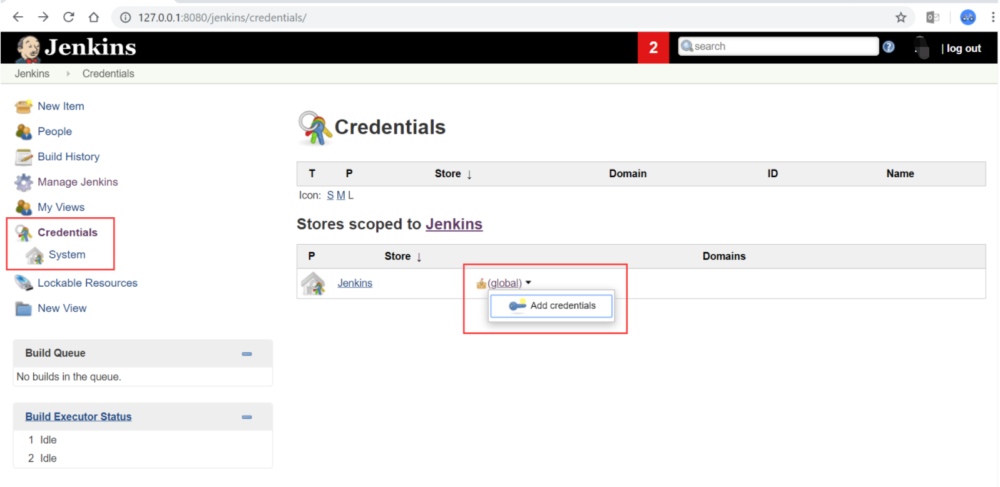Click the My Views icon
Screen dimensions: 1000x487
point(24,207)
